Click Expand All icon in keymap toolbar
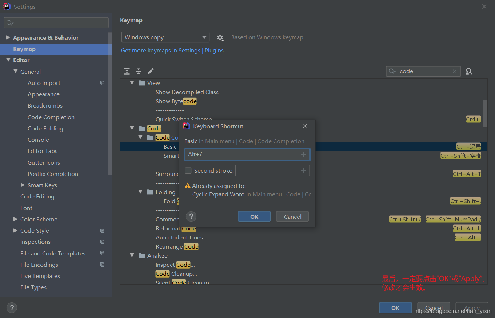 (127, 71)
